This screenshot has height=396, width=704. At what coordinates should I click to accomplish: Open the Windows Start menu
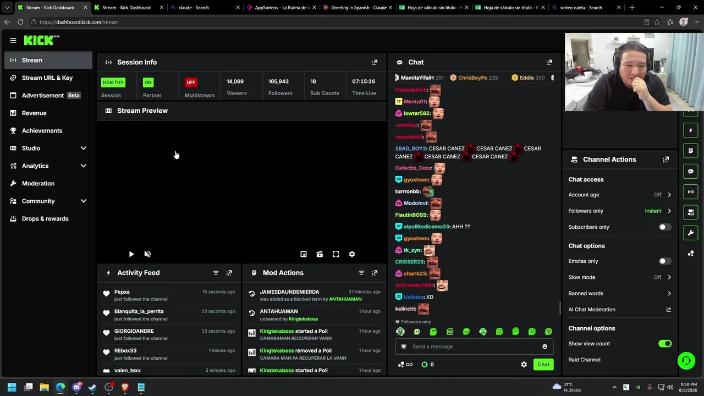(12, 387)
